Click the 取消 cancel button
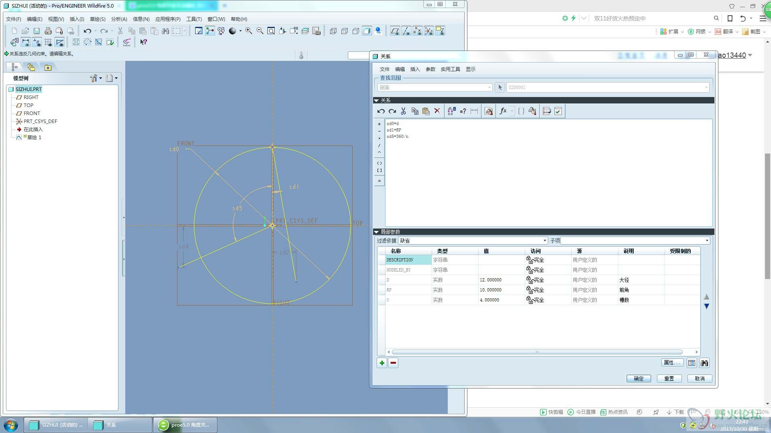 (x=700, y=378)
